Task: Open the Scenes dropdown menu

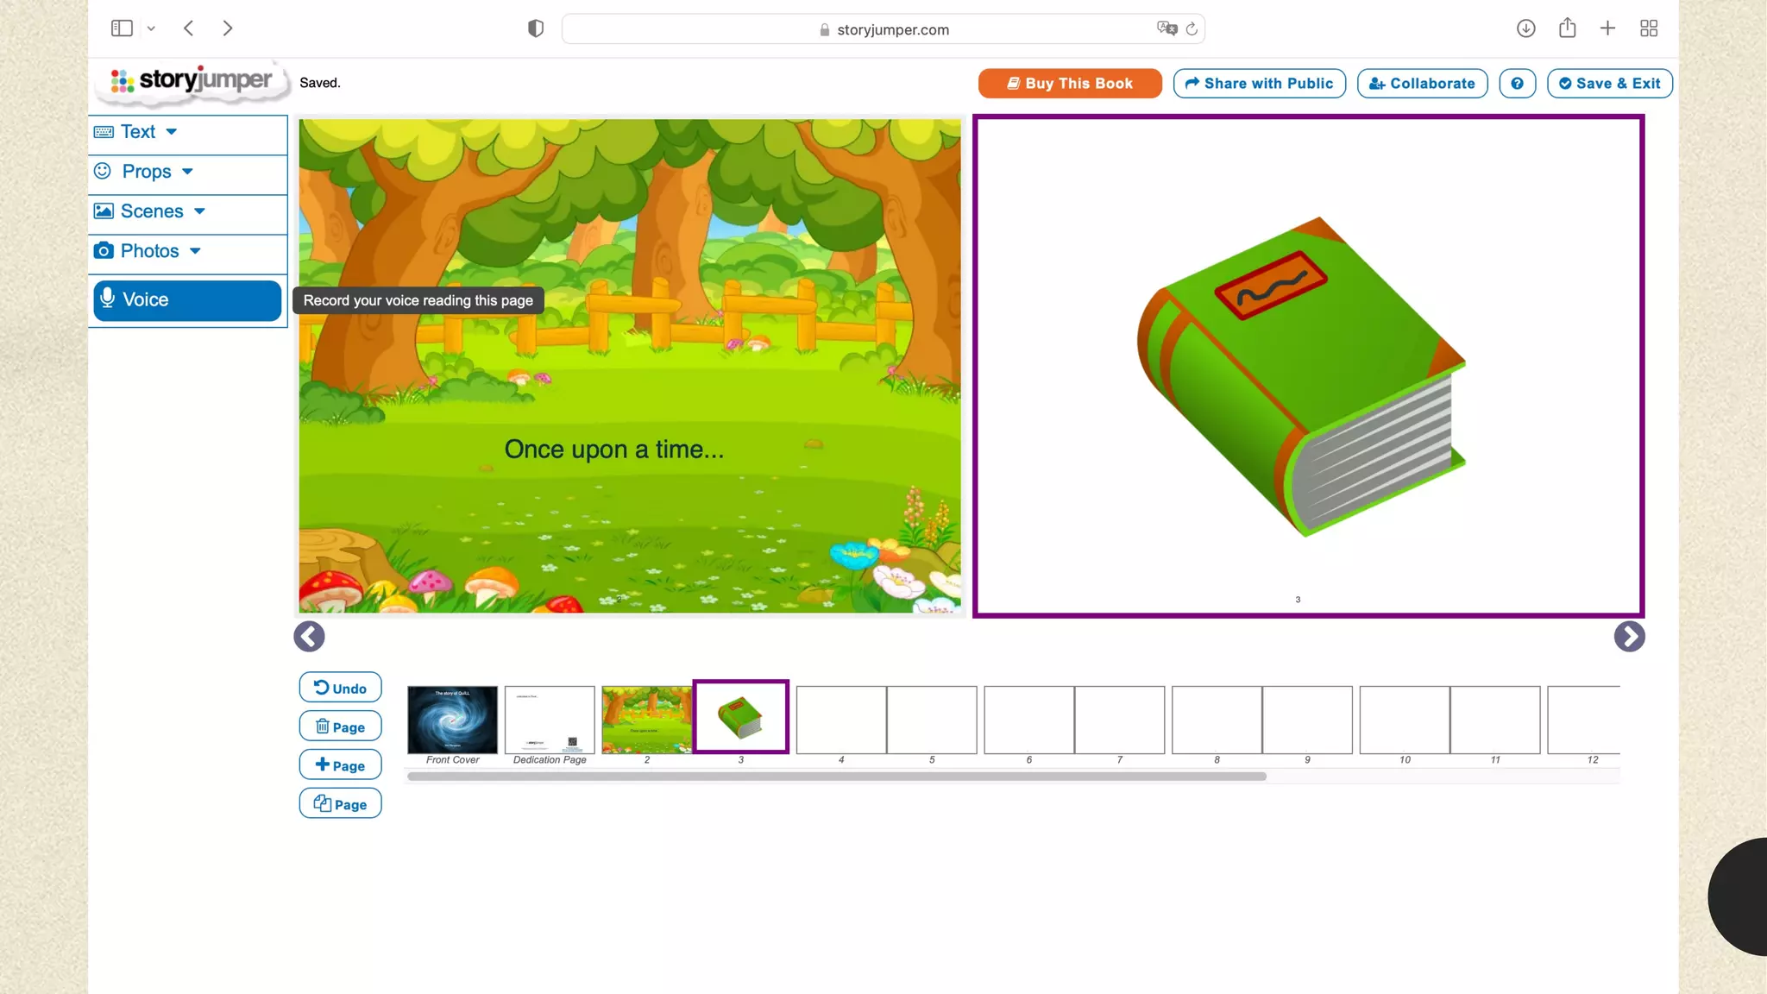Action: 152,211
